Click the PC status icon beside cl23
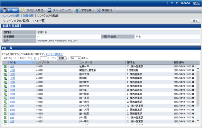This screenshot has width=202, height=128. [5, 121]
